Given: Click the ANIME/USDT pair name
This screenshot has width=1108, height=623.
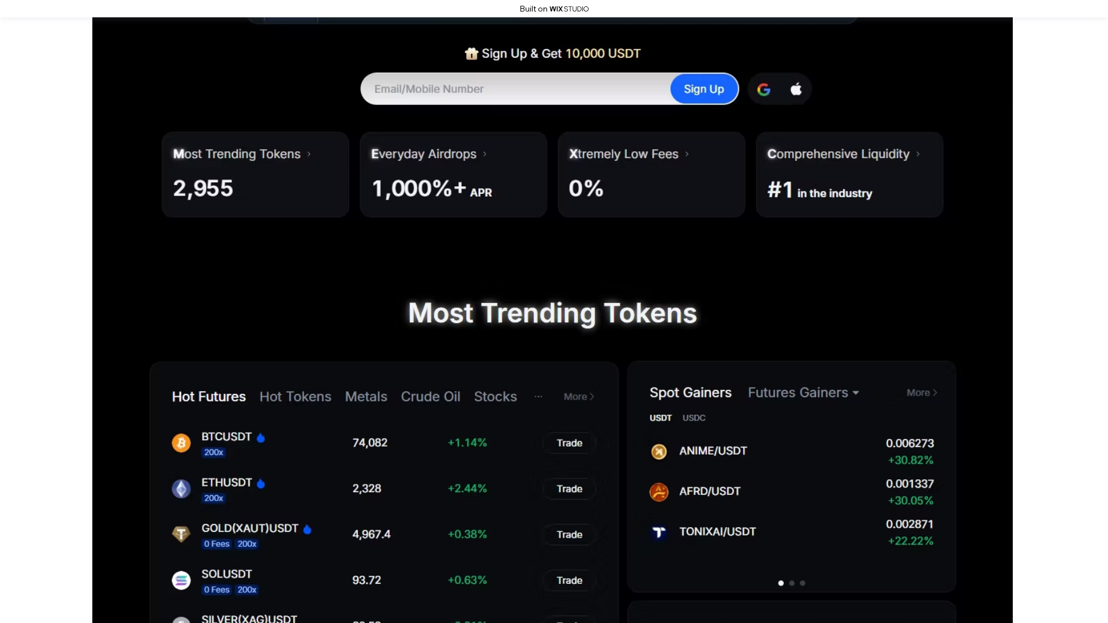Looking at the screenshot, I should coord(713,451).
